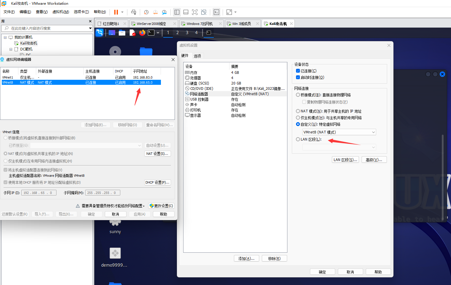Collapse the 我的计算机 tree node
The width and height of the screenshot is (451, 285).
(x=5, y=37)
